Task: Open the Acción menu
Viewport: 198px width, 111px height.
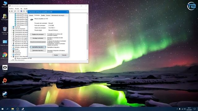Action: [x=17, y=9]
